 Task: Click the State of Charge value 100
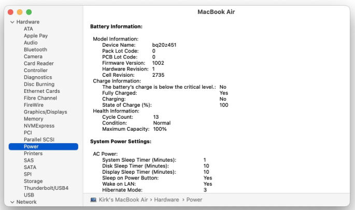(224, 105)
